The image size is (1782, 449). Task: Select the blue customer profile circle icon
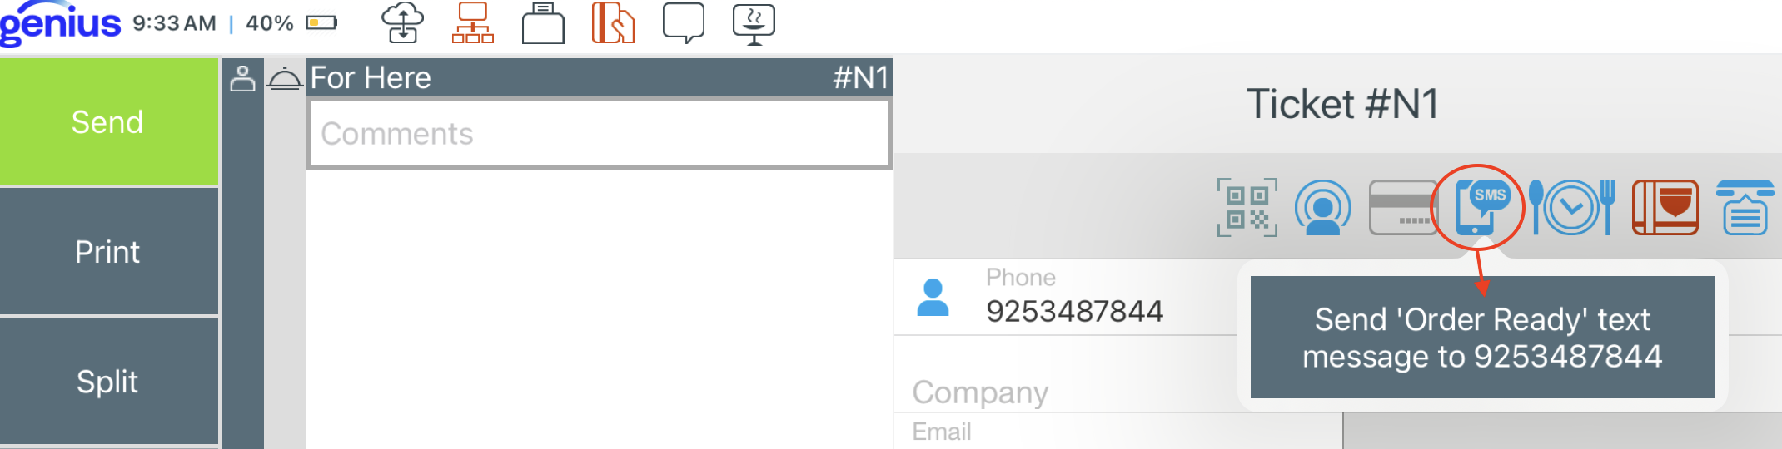1323,208
